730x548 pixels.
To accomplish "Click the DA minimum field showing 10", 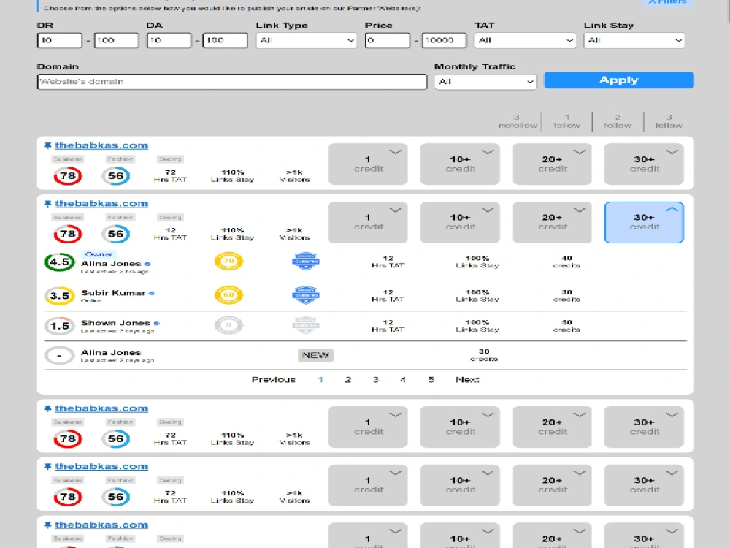I will coord(169,40).
